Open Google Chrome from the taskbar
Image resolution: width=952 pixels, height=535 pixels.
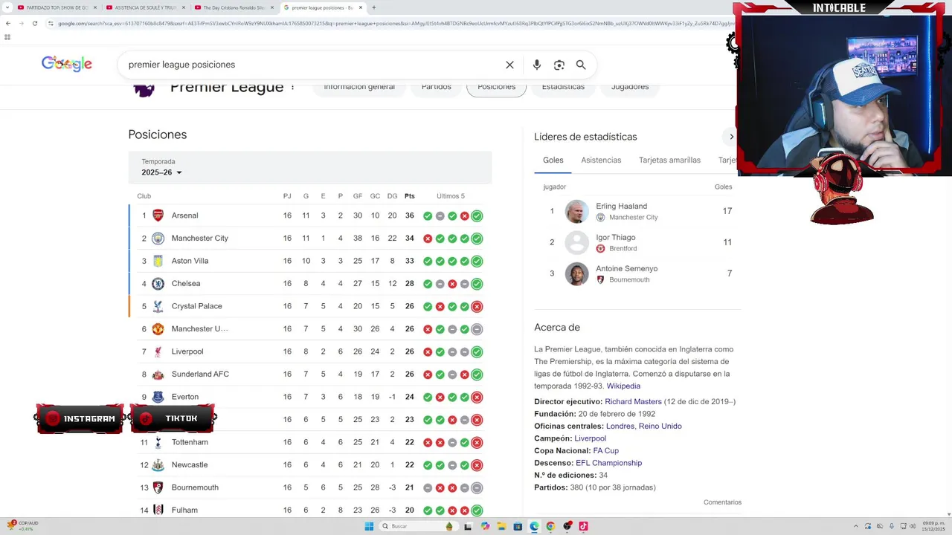tap(550, 526)
